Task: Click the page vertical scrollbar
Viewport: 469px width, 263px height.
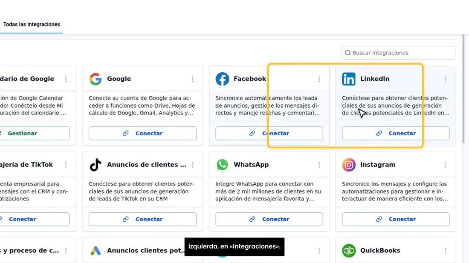Action: (463, 89)
